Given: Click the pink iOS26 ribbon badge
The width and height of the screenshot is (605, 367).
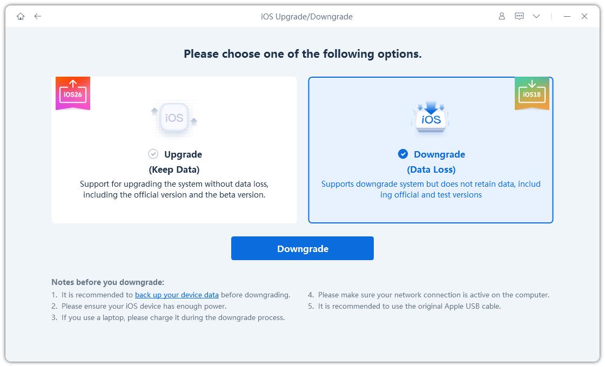Looking at the screenshot, I should (72, 93).
